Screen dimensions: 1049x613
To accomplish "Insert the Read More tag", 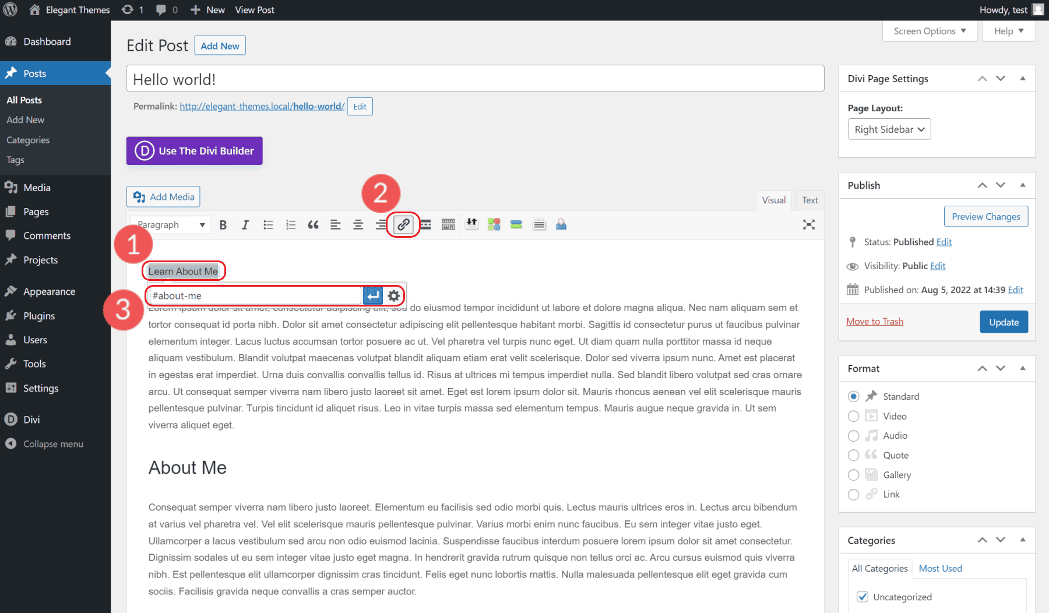I will coord(425,224).
